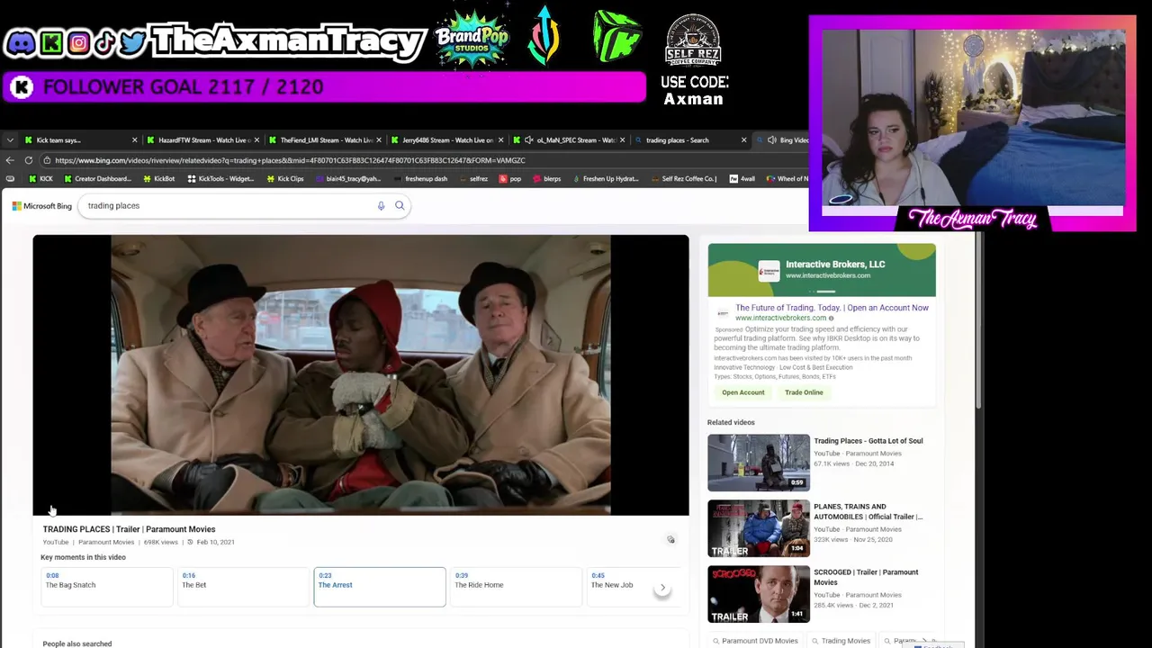Image resolution: width=1152 pixels, height=648 pixels.
Task: Open the 'Gotta Lot of Soul' video thumbnail
Action: tap(759, 463)
